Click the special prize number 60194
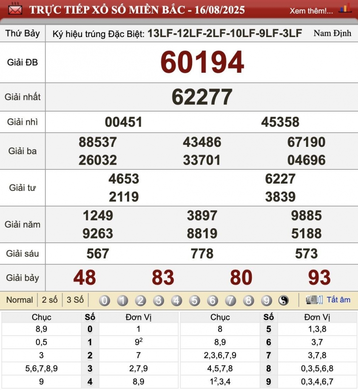 202,63
